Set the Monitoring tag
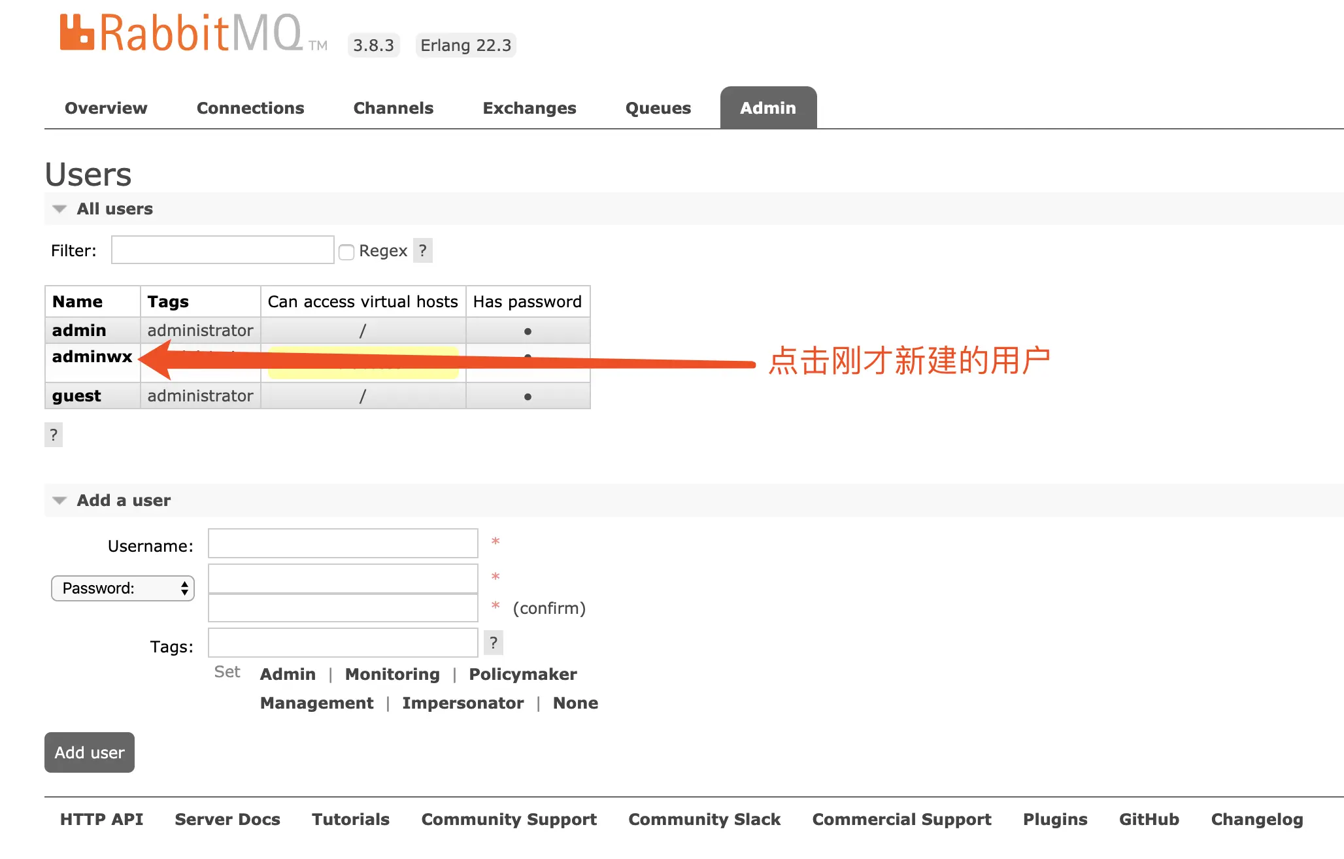The width and height of the screenshot is (1344, 859). tap(392, 674)
